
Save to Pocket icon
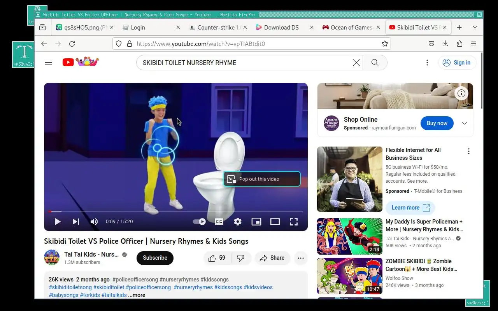pos(431,44)
